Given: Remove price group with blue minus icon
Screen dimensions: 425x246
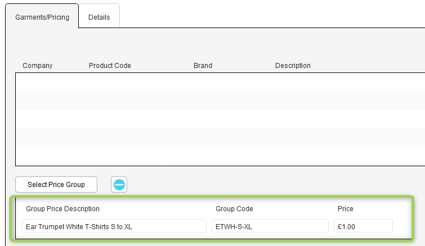Looking at the screenshot, I should 119,185.
